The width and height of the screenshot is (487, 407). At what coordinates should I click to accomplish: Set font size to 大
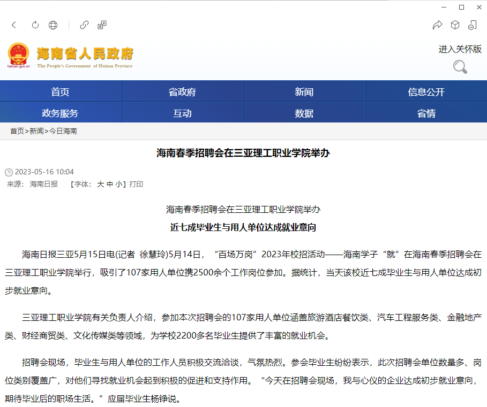point(100,185)
